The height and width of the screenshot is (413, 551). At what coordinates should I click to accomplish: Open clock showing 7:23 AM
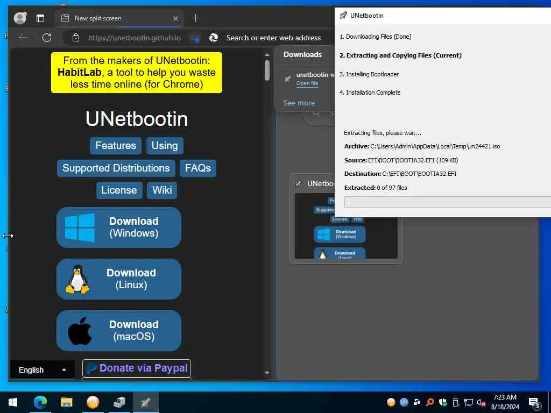505,402
